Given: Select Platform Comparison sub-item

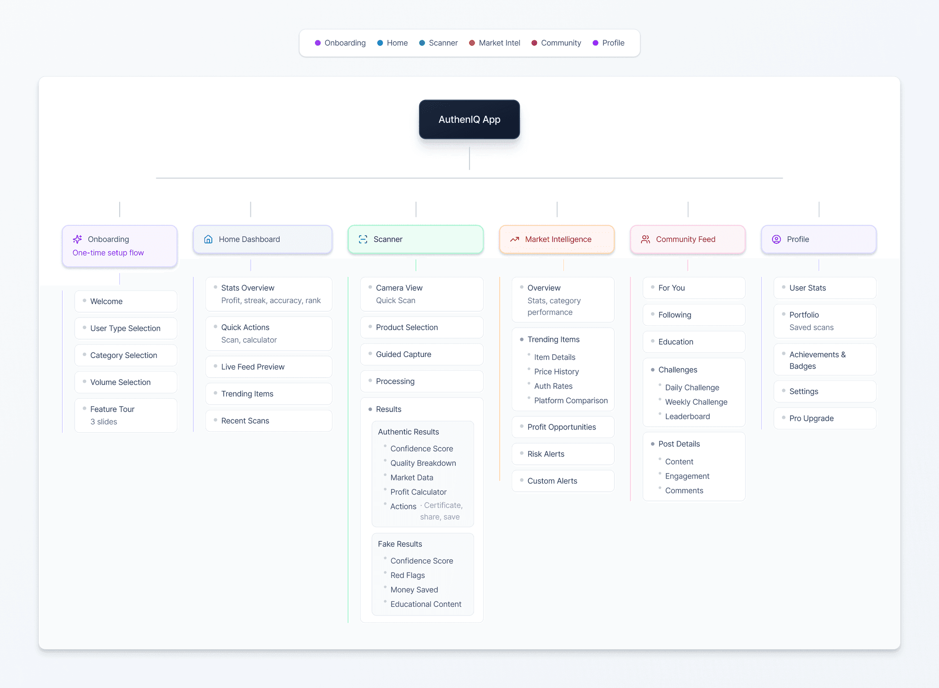Looking at the screenshot, I should coord(571,401).
